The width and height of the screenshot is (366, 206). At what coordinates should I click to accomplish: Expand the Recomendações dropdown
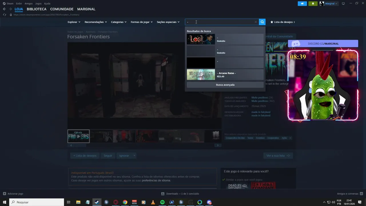[x=96, y=22]
